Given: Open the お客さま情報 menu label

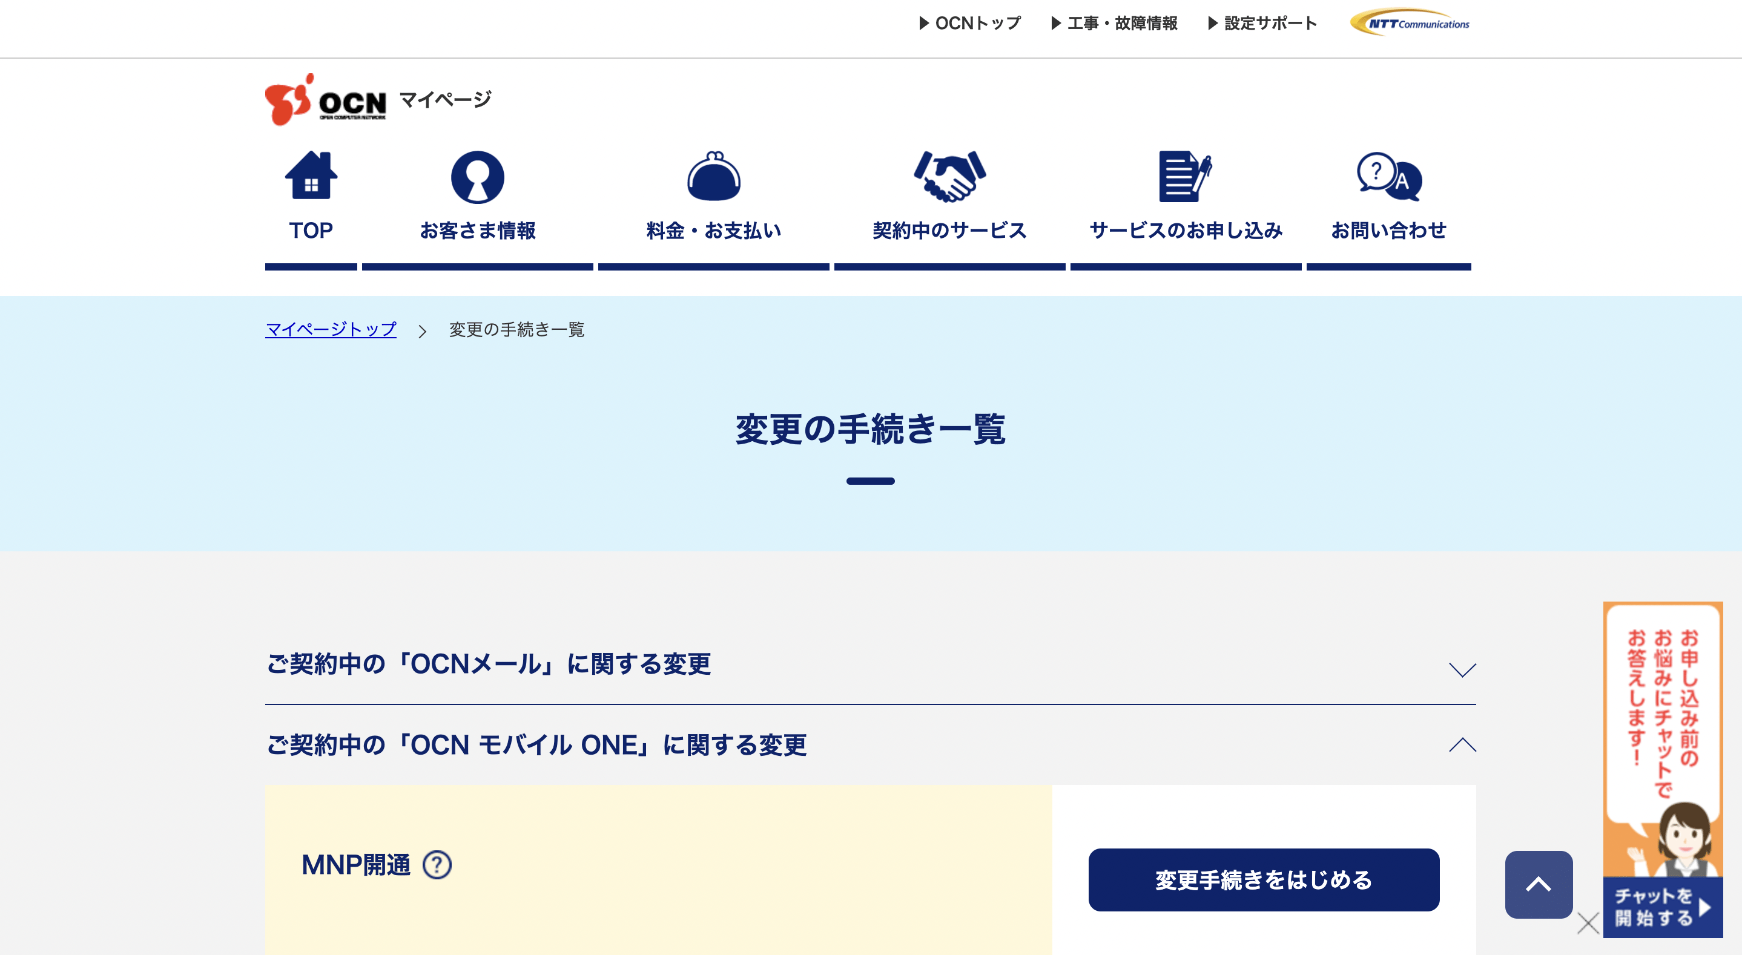Looking at the screenshot, I should pos(477,231).
